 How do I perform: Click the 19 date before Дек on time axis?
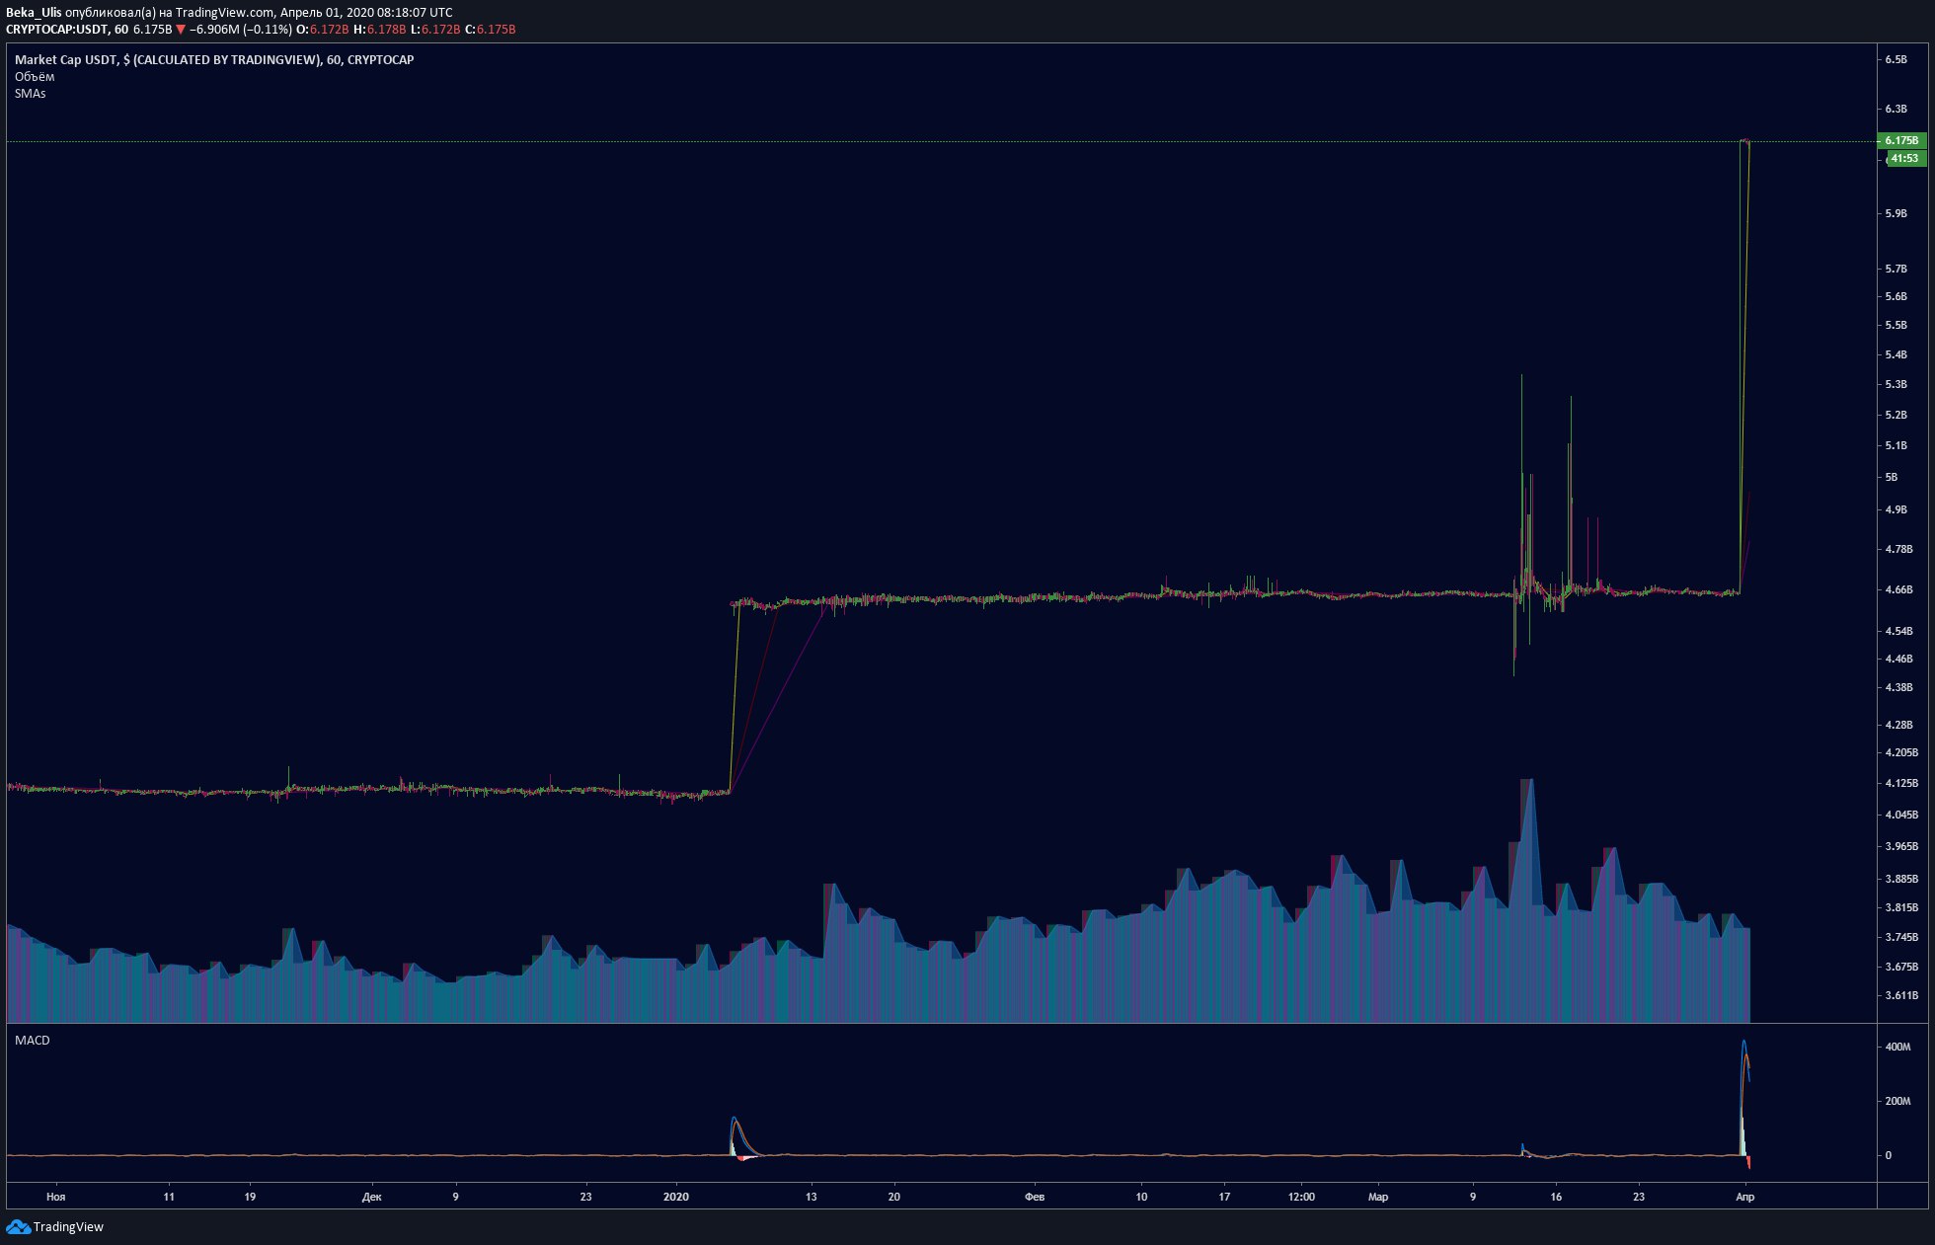pos(250,1198)
